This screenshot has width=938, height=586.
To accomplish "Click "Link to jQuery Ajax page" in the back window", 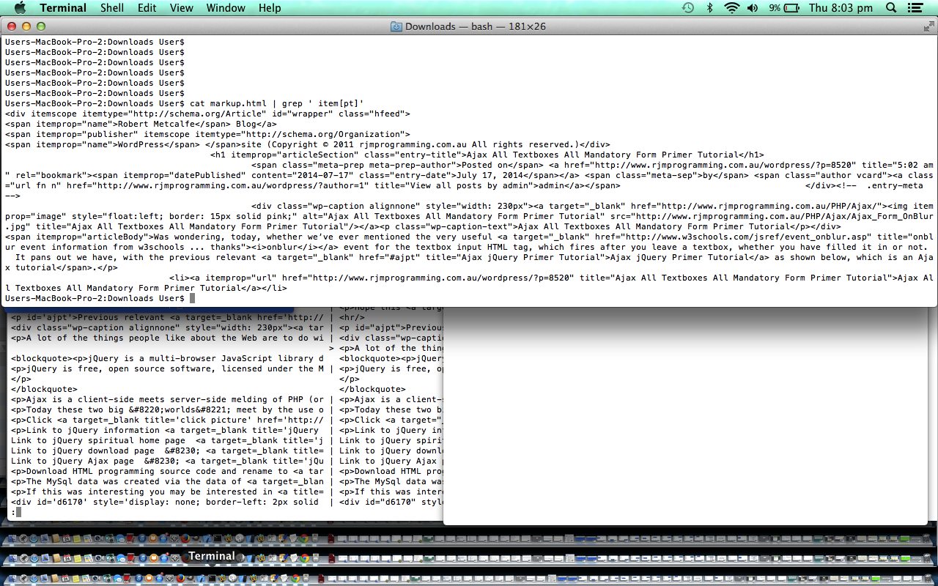I will [73, 461].
